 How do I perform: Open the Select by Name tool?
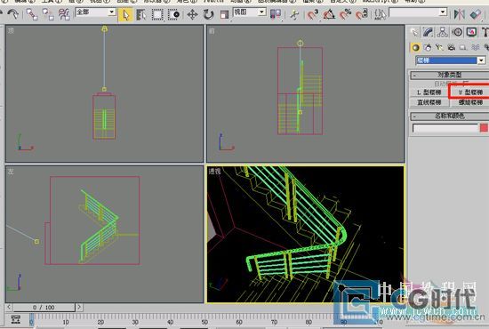click(141, 14)
